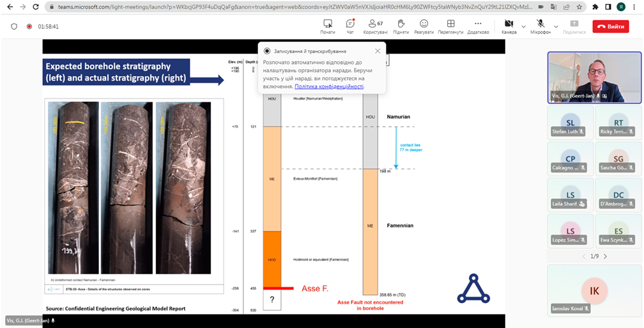644x328 pixels.
Task: Click the Famennian label on slide
Action: pyautogui.click(x=400, y=226)
